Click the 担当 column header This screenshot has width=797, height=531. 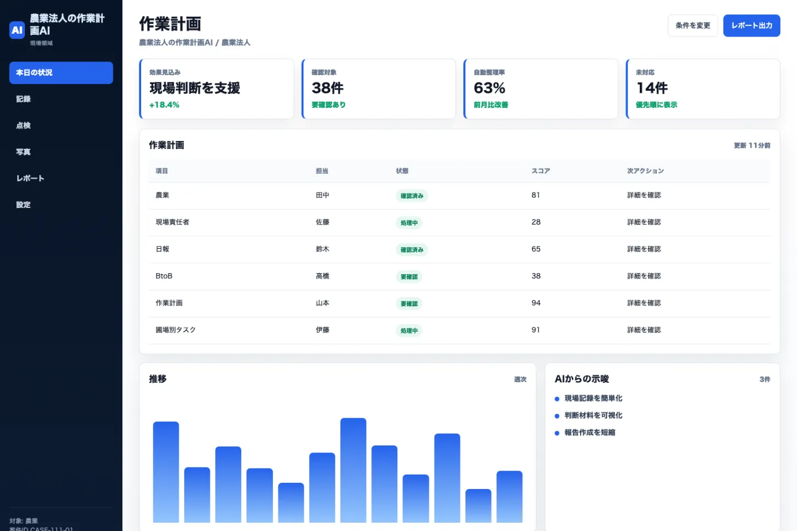(322, 171)
